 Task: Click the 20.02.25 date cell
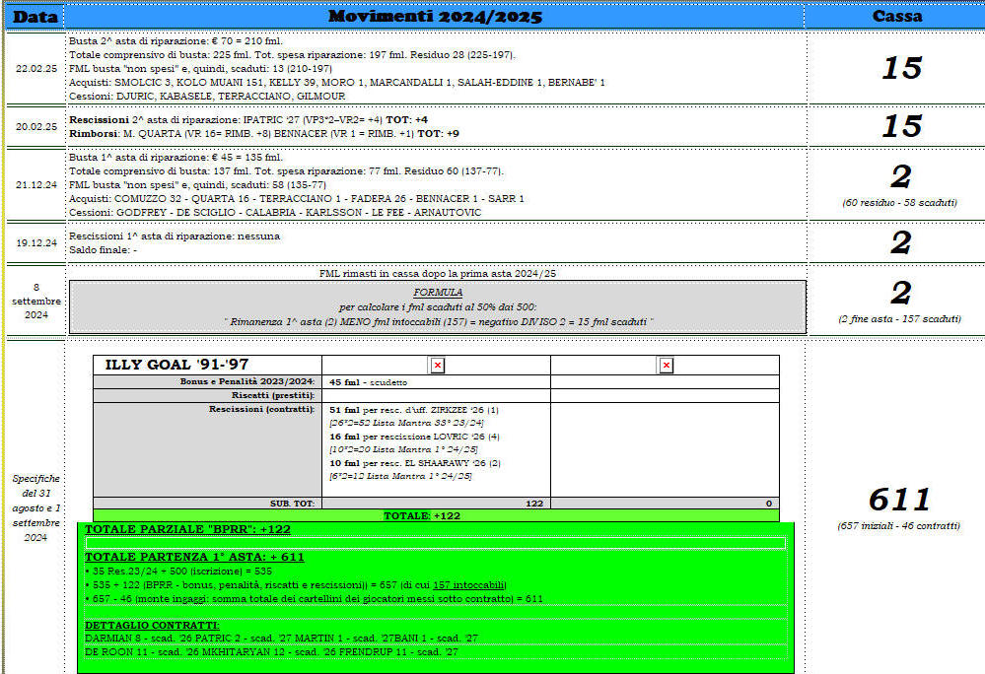point(35,126)
